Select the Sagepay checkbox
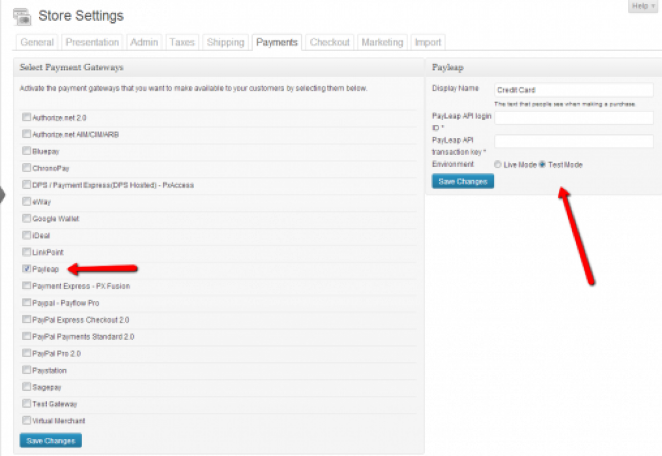The image size is (662, 456). point(26,387)
